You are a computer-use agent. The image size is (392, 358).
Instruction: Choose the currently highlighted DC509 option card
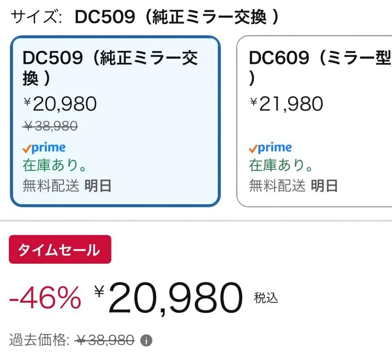115,120
